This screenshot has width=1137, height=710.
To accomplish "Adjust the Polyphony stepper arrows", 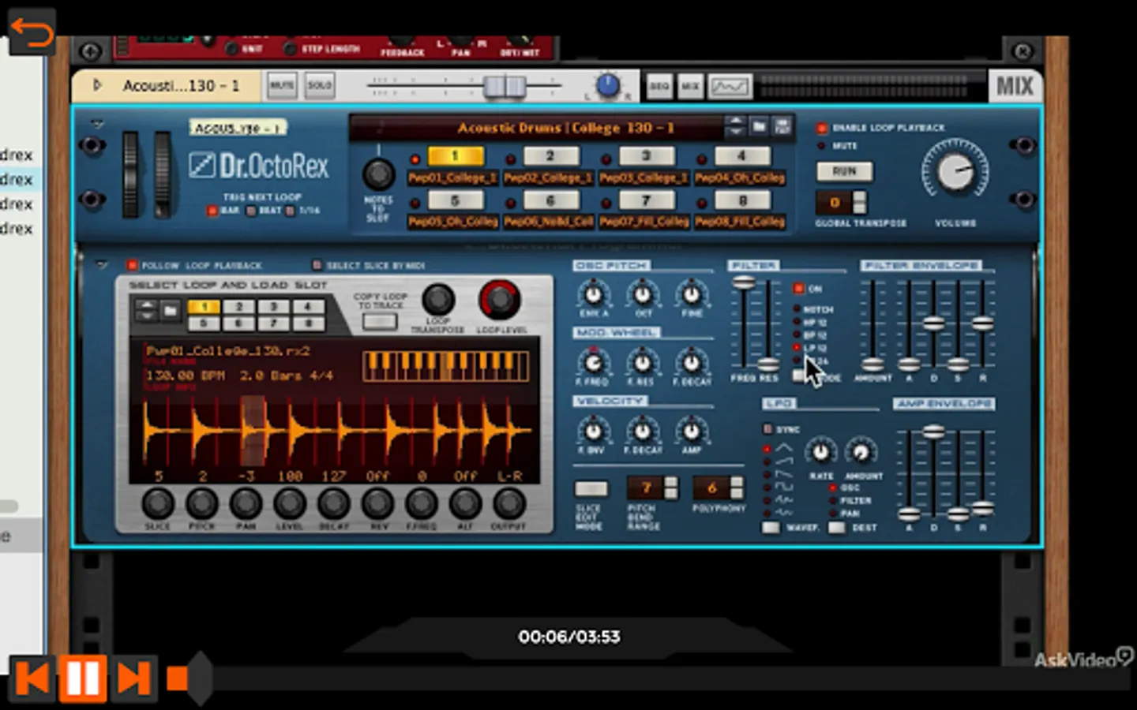I will coord(737,488).
